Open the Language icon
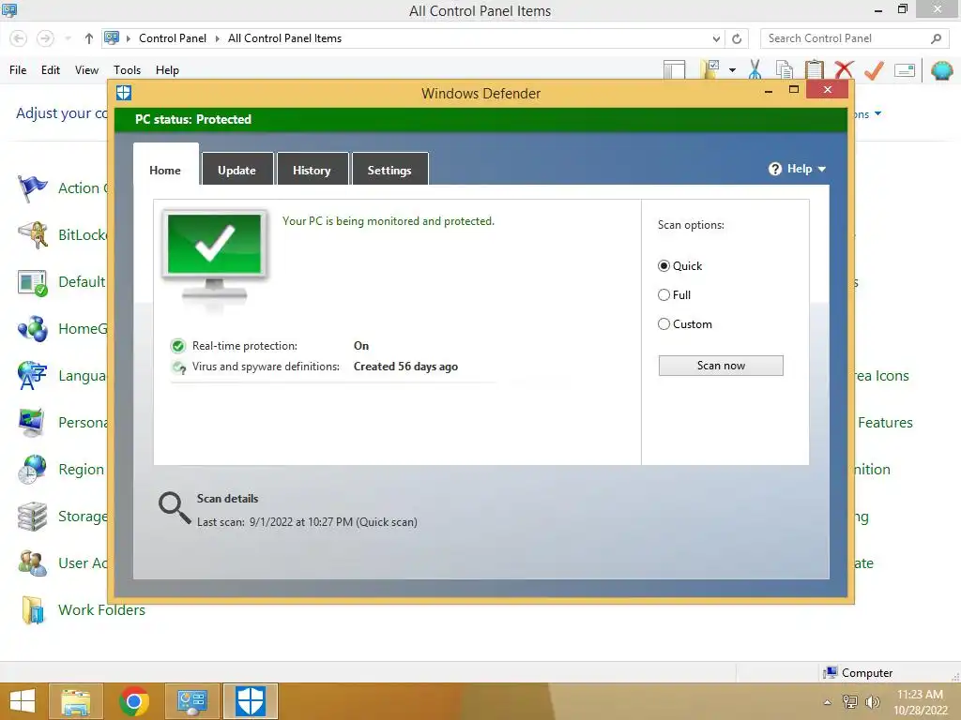Image resolution: width=961 pixels, height=720 pixels. (33, 376)
